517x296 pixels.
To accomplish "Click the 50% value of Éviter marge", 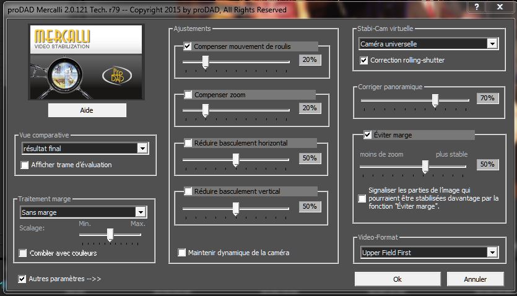I will (487, 164).
